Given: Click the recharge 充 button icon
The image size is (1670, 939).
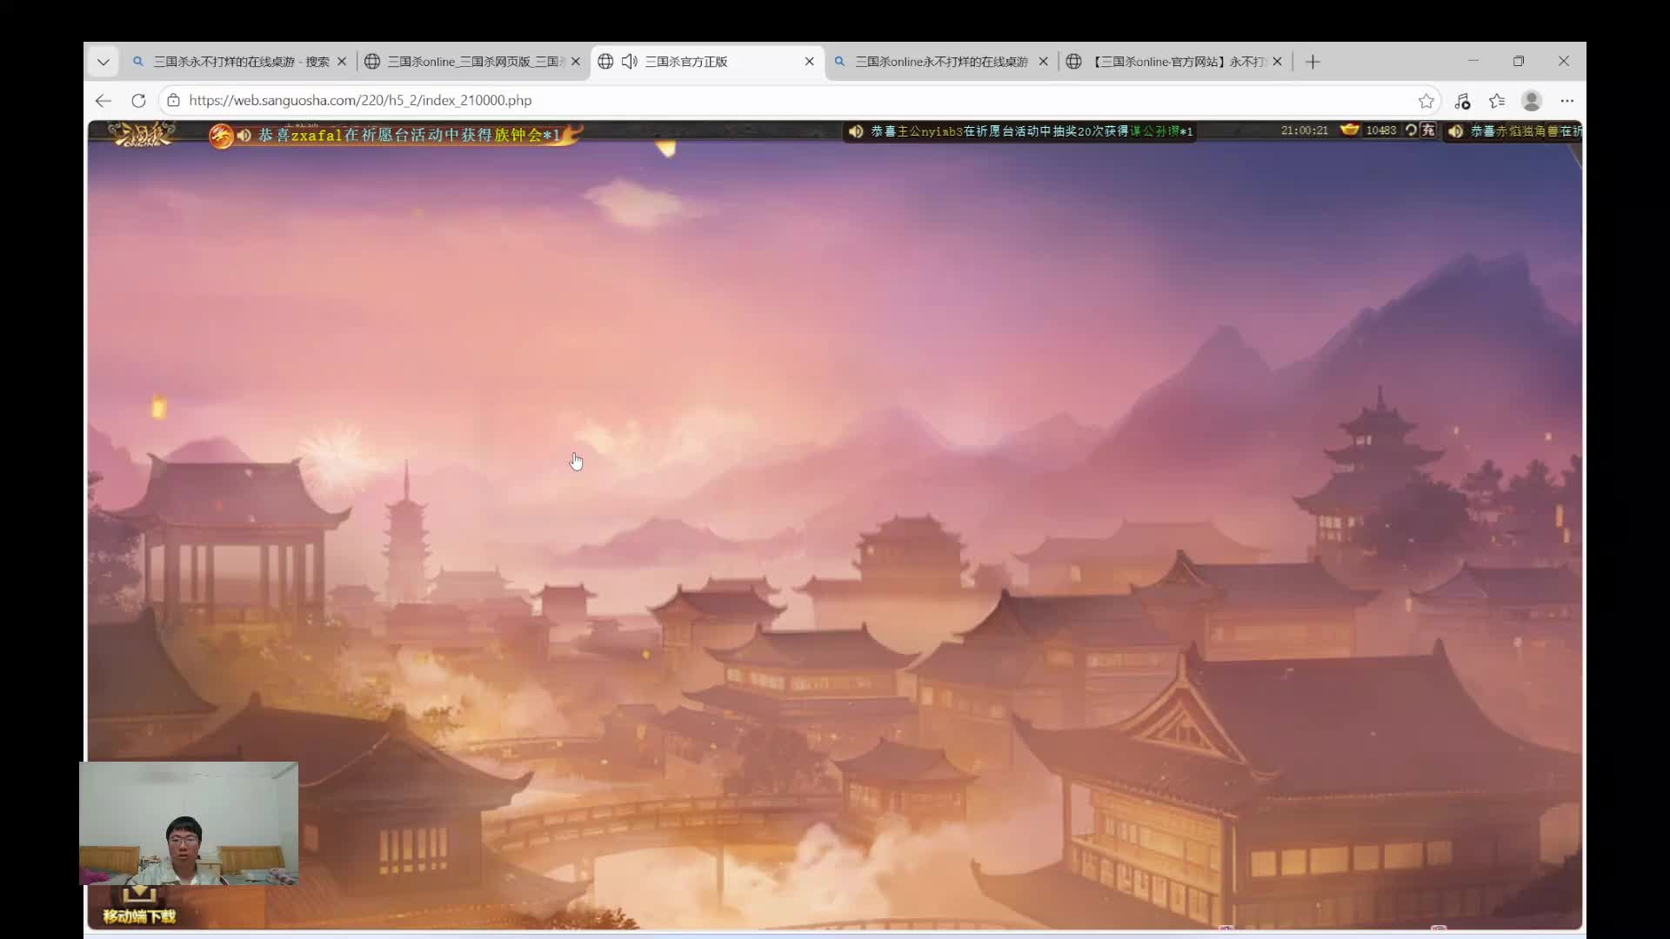Looking at the screenshot, I should (x=1428, y=130).
